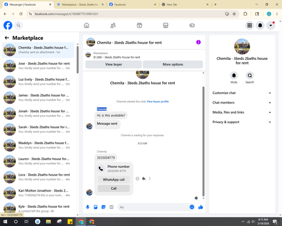Switch to the Marketplace browser tab
This screenshot has width=282, height=226.
(x=80, y=5)
